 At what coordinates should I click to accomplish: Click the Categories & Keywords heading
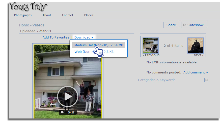click(x=156, y=80)
